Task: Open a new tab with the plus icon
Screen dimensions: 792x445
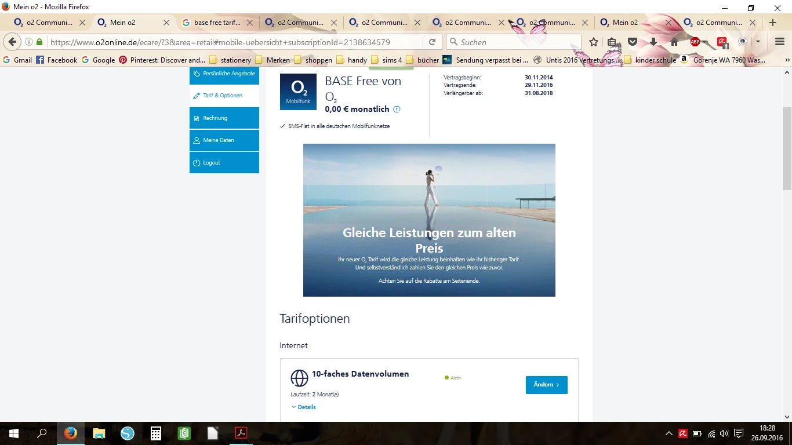Action: pos(773,23)
